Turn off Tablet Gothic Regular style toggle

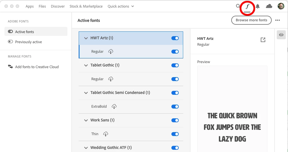pos(175,79)
